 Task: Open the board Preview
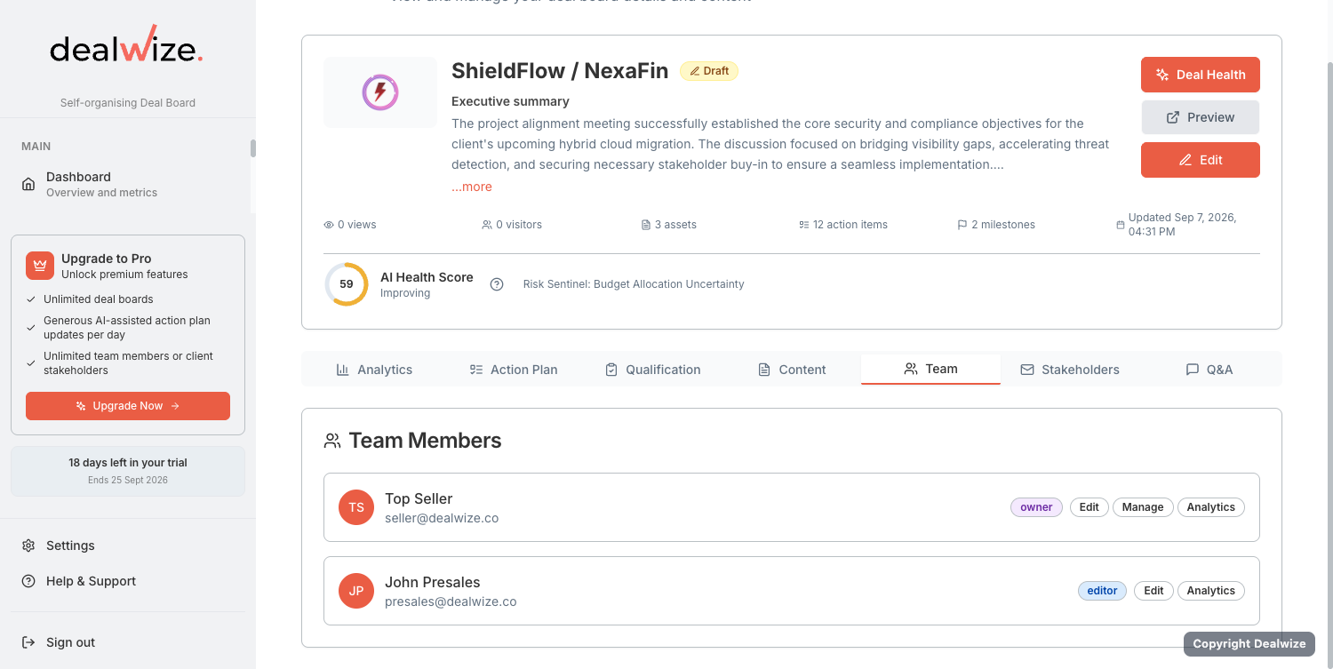point(1201,117)
